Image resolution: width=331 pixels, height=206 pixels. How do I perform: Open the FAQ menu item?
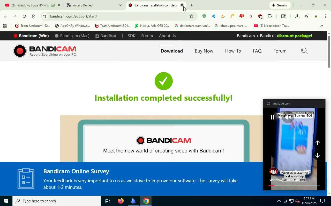click(x=257, y=51)
